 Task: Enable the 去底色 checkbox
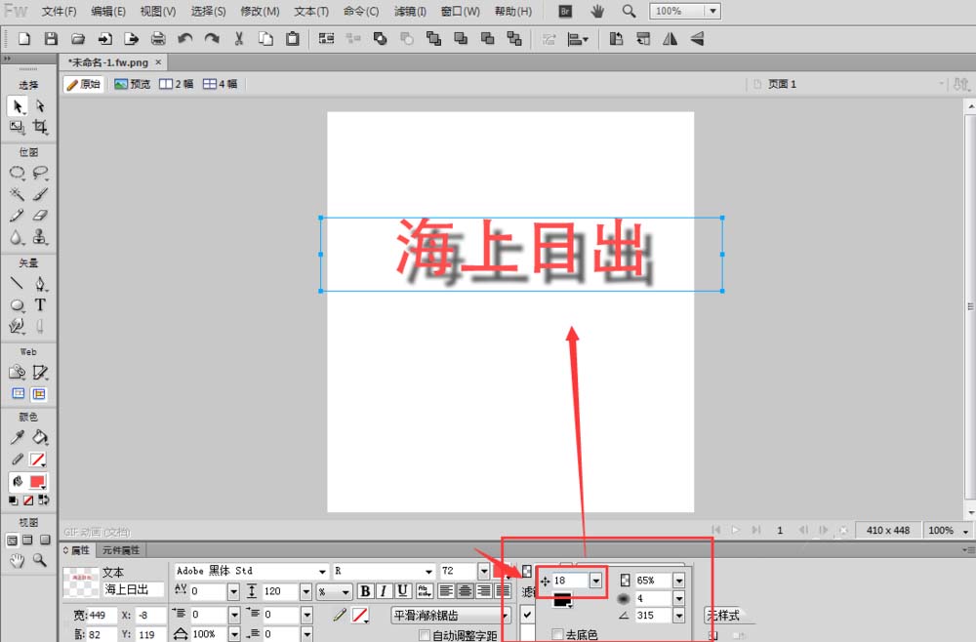pos(556,632)
